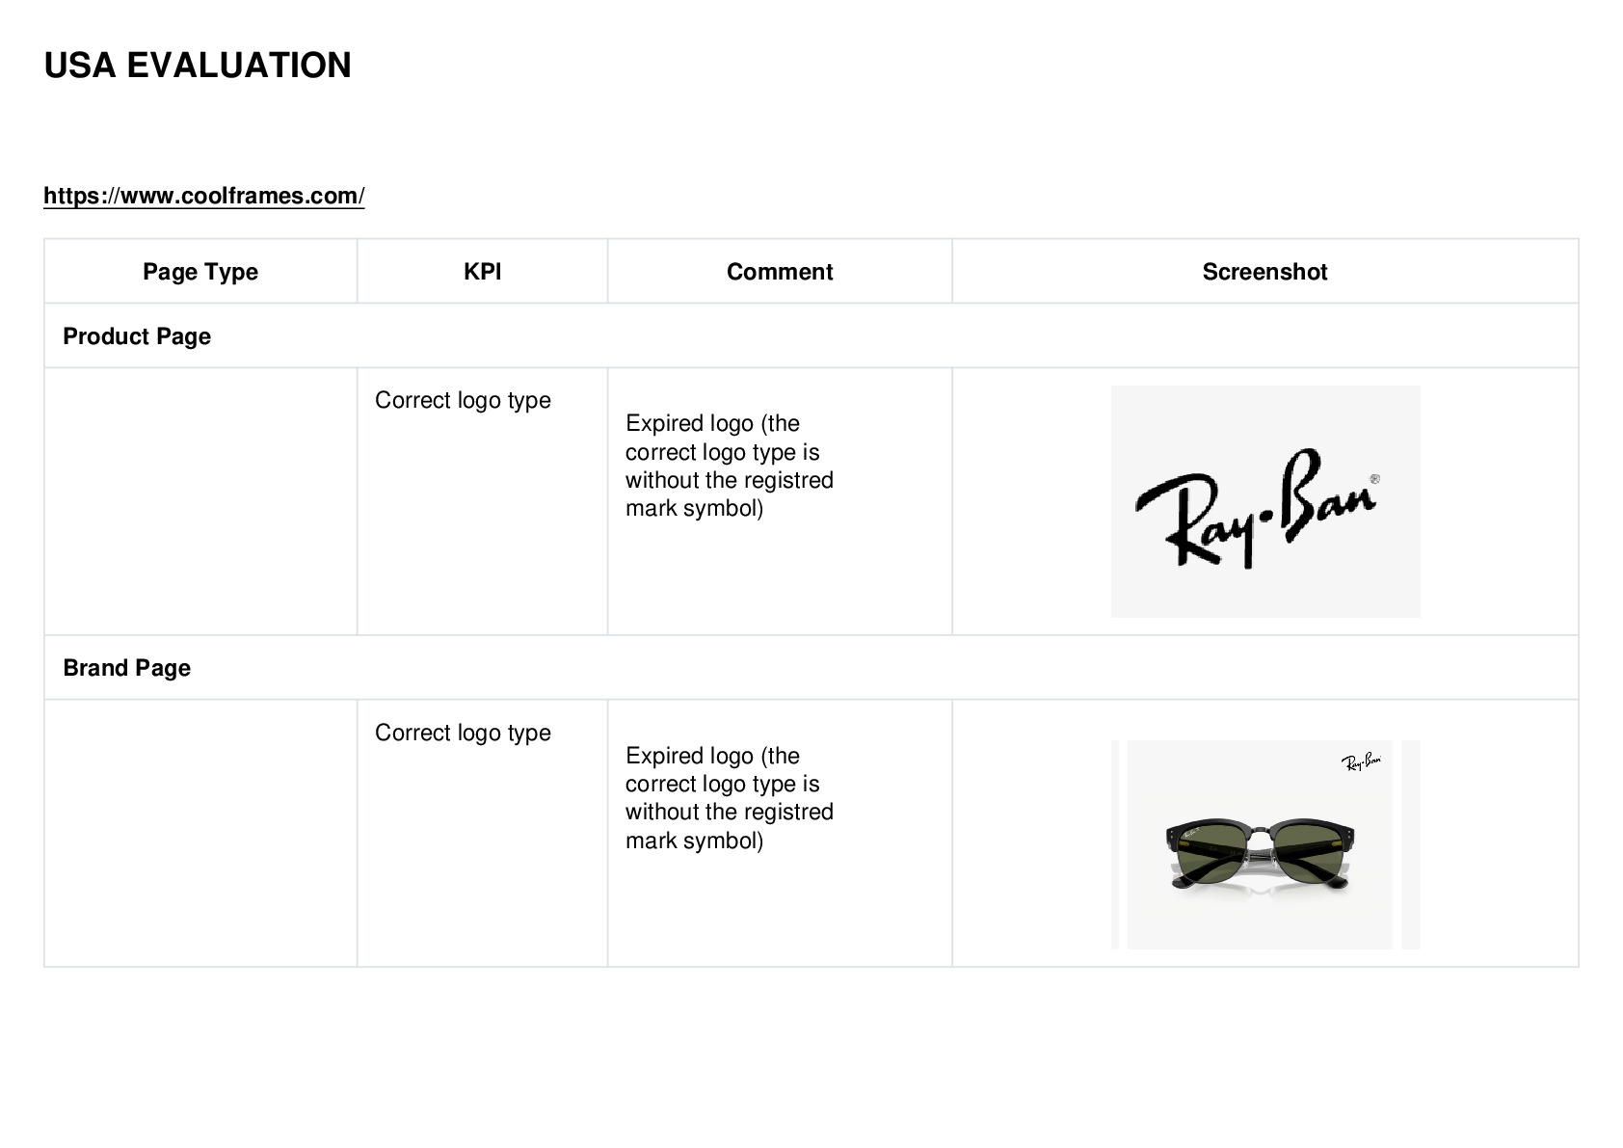Open the coolframes.com hyperlink
Screen dimensions: 1623x1148
(204, 196)
